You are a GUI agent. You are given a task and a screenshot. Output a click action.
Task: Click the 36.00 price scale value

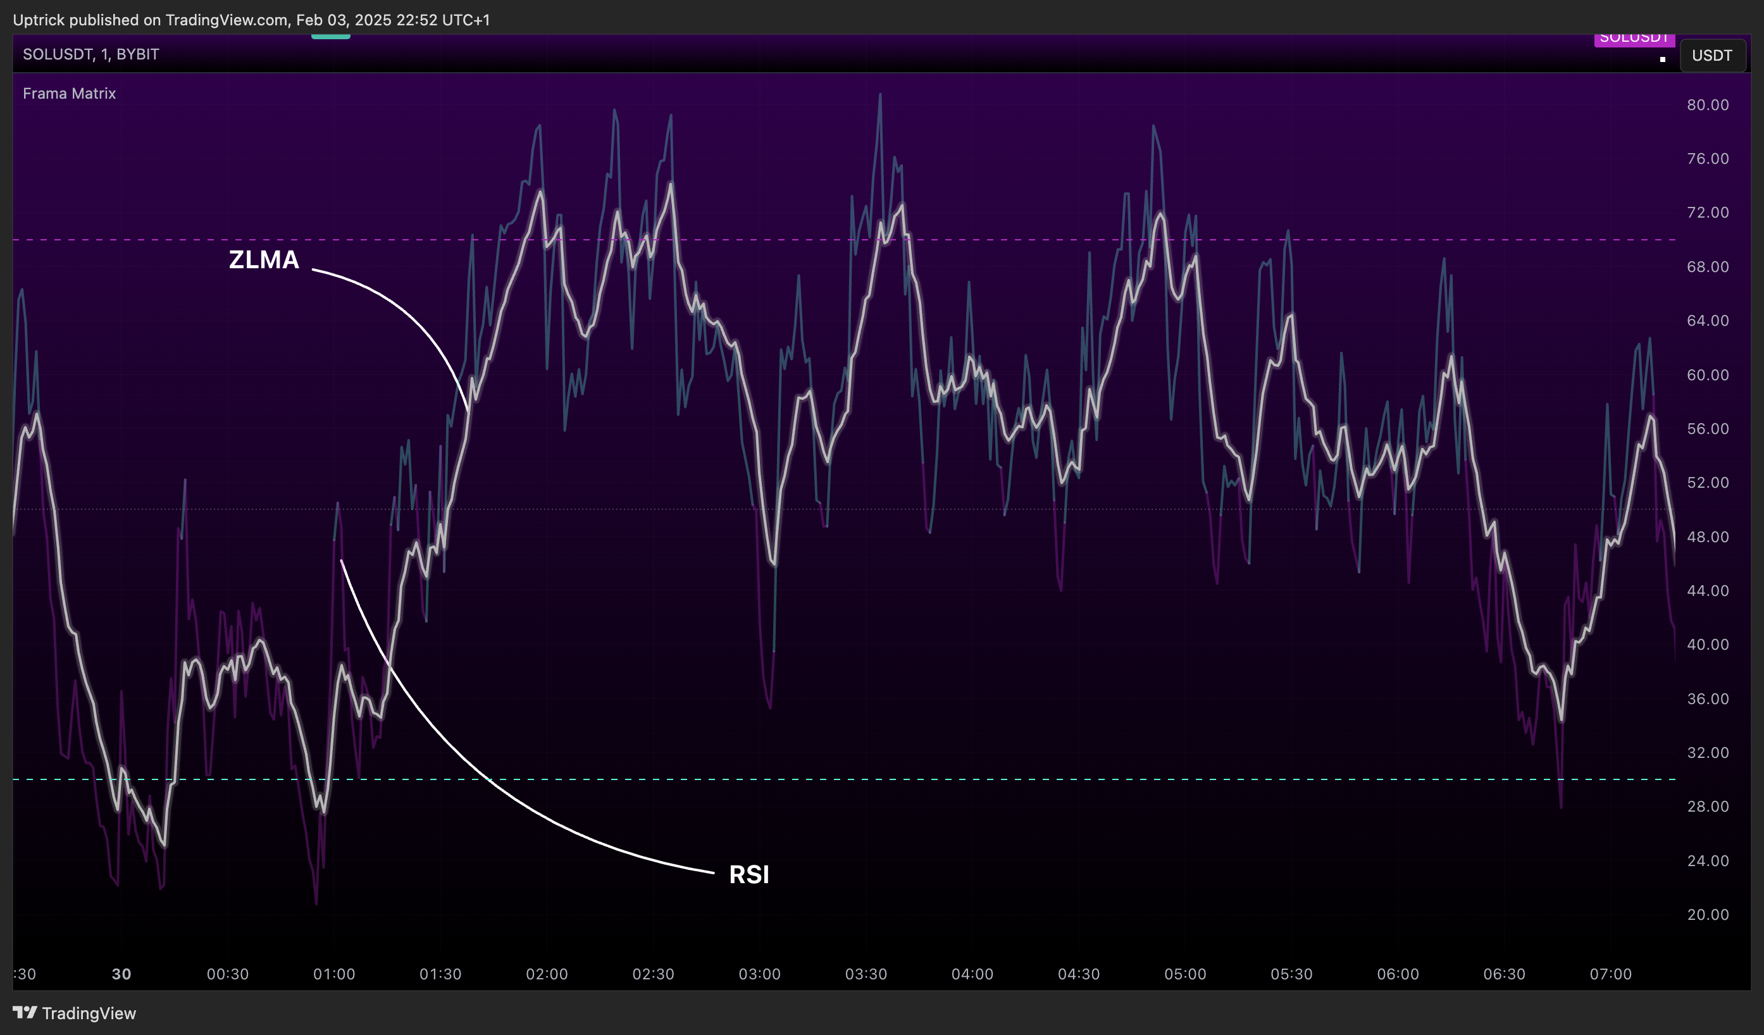(x=1707, y=699)
